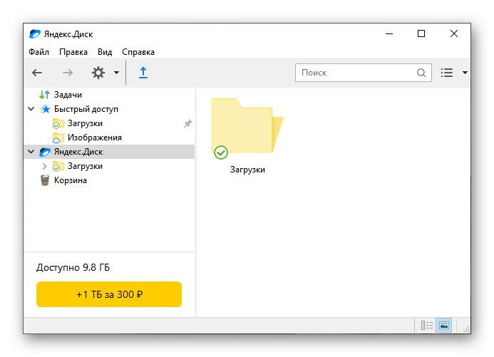Switch to large thumbnails view in status bar

coord(444,325)
